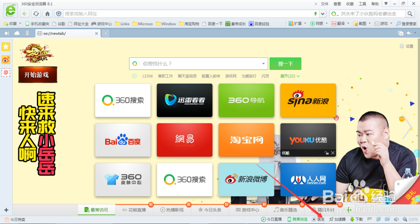This screenshot has height=224, width=420.
Task: Open the 查看 menu
Action: pyautogui.click(x=337, y=4)
